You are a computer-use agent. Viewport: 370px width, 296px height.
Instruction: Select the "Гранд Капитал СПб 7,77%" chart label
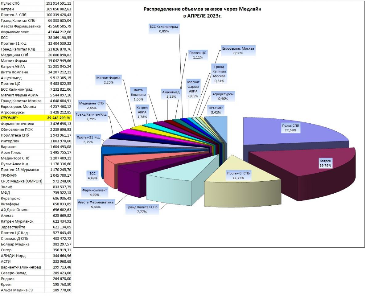click(142, 210)
